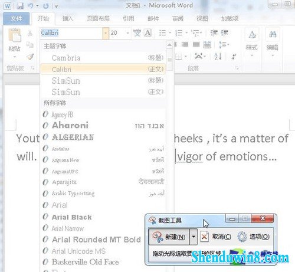Open the font size dropdown arrow
Screen dimensions: 295x272
[x=128, y=33]
